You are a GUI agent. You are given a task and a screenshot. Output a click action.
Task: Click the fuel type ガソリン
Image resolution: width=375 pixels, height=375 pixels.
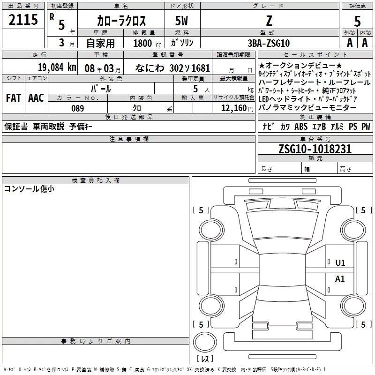point(182,43)
